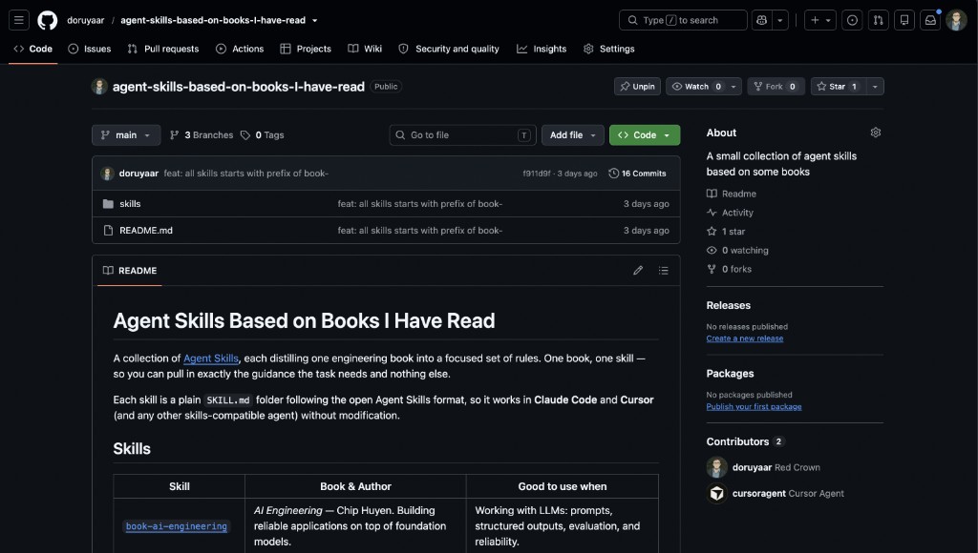The height and width of the screenshot is (553, 978).
Task: Open the hamburger navigation menu
Action: tap(19, 20)
